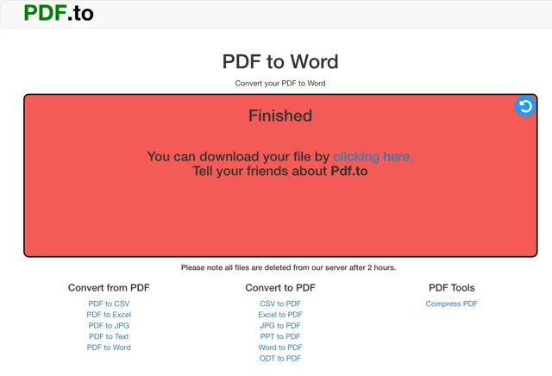
Task: Open the PPT to PDF converter
Action: click(x=280, y=336)
